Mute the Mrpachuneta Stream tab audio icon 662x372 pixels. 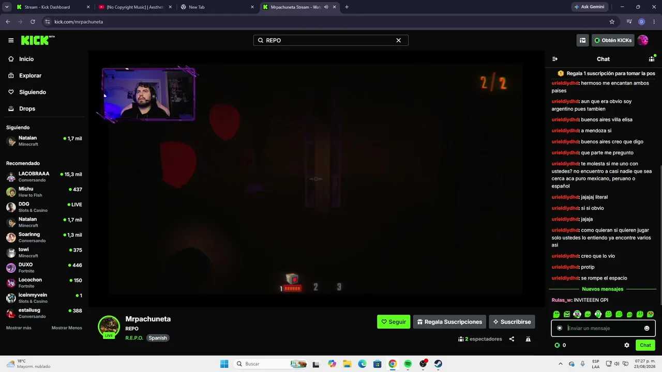(x=326, y=7)
